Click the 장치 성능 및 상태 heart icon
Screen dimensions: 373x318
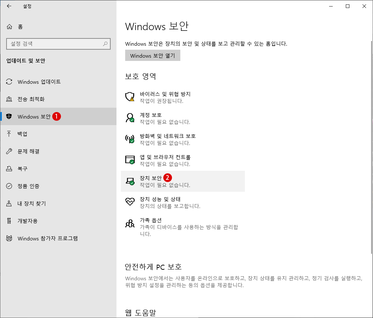[x=130, y=202]
